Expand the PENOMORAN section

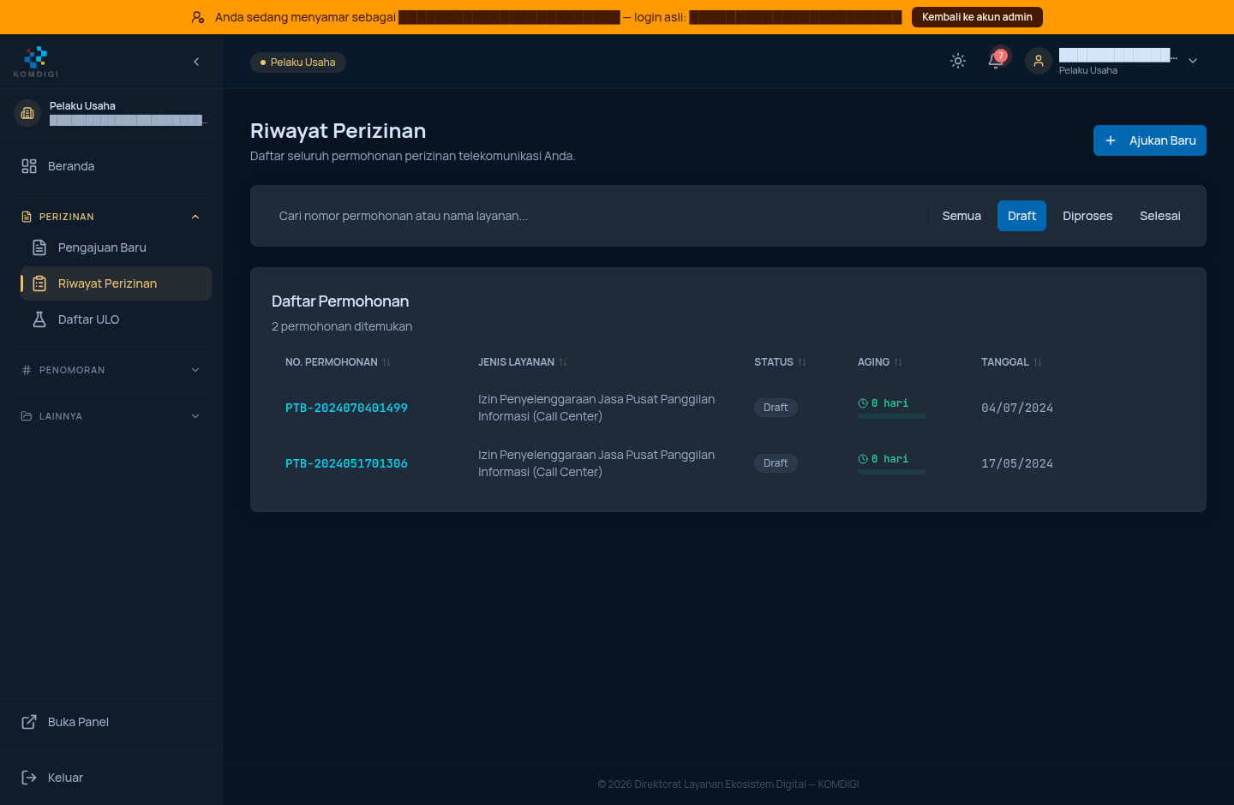(x=111, y=370)
